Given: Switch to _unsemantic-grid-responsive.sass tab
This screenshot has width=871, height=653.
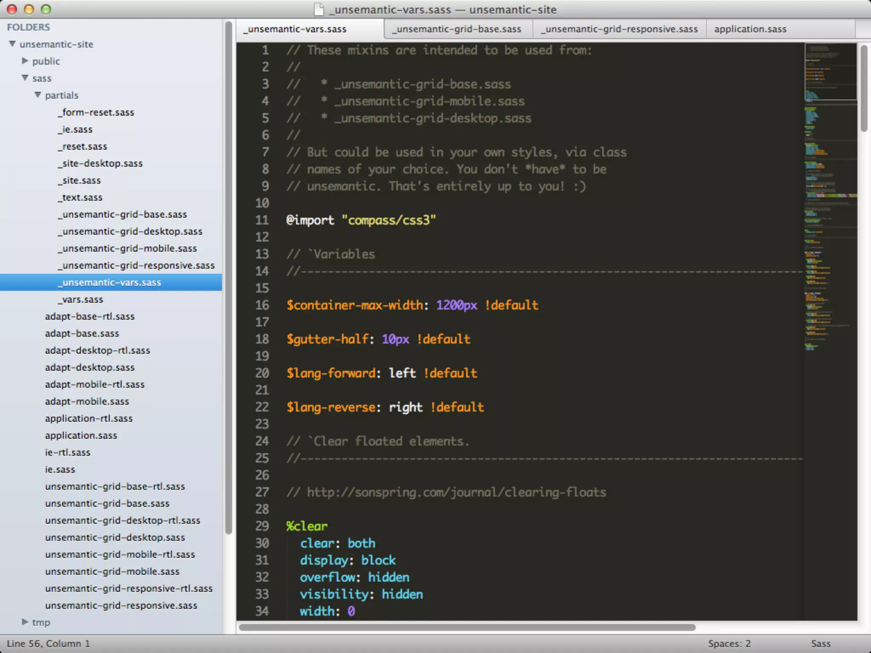Looking at the screenshot, I should [620, 29].
